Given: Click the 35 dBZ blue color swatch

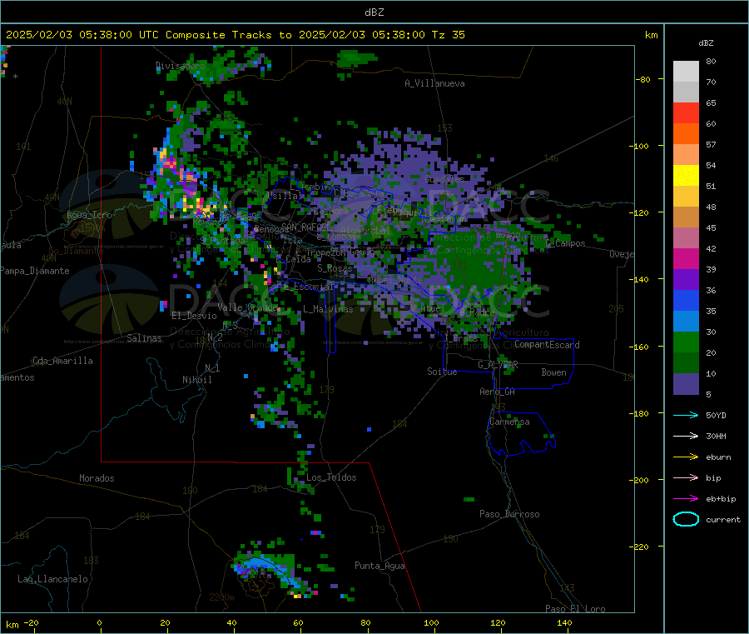Looking at the screenshot, I should [686, 300].
